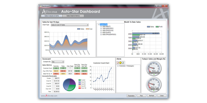Click the Current receivable value $690.72
Image resolution: width=207 pixels, height=103 pixels.
coord(56,78)
